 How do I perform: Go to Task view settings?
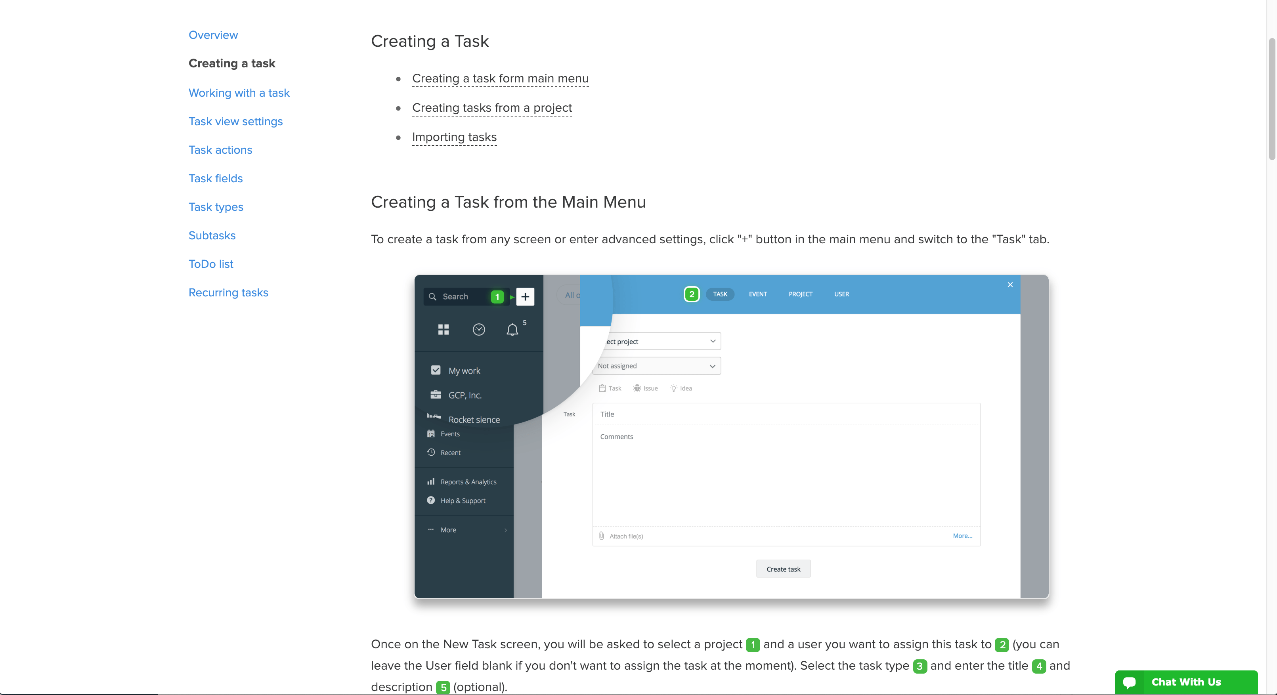[x=235, y=121]
